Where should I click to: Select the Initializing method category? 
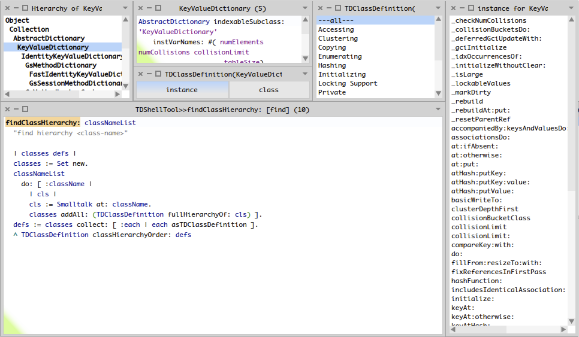(x=376, y=74)
